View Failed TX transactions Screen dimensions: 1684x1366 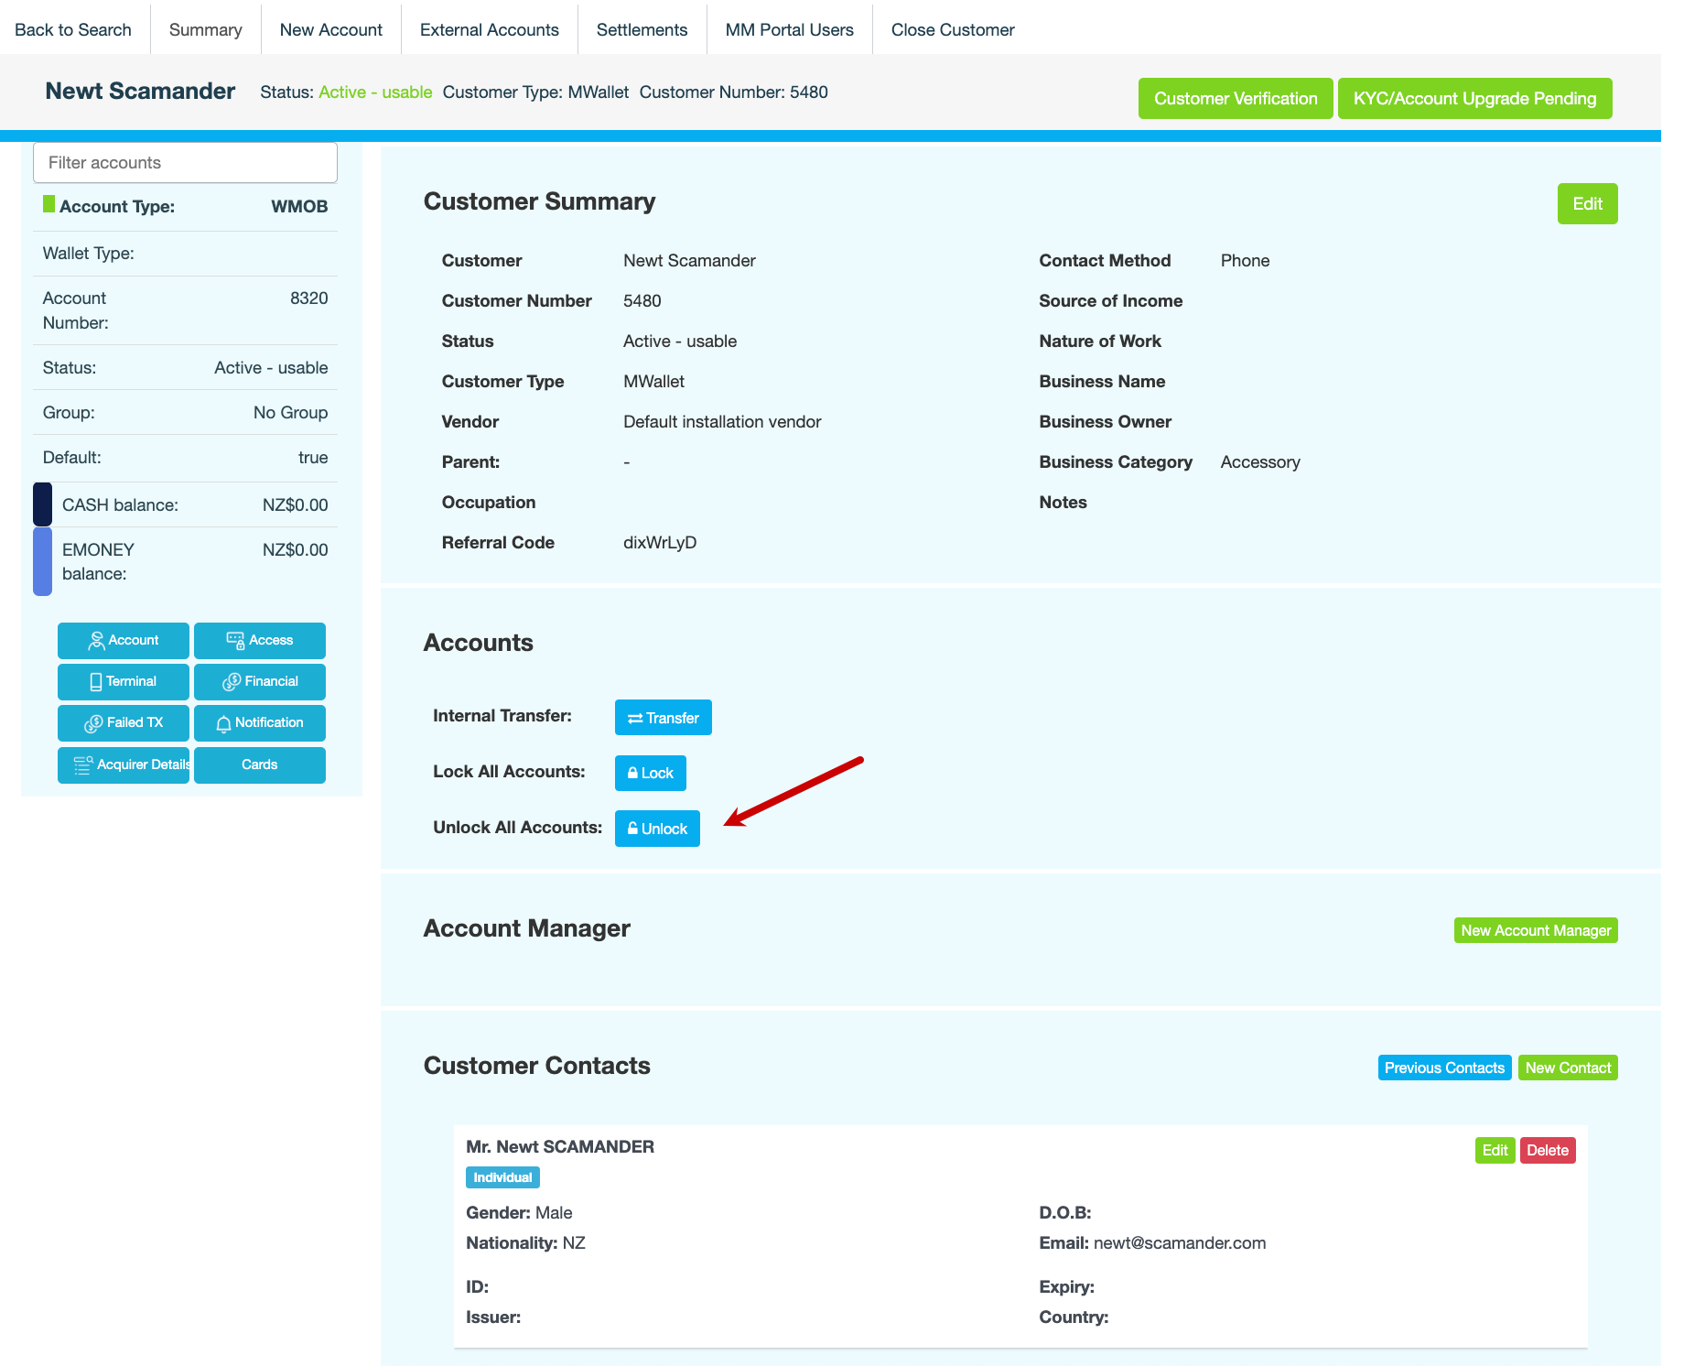pos(124,723)
